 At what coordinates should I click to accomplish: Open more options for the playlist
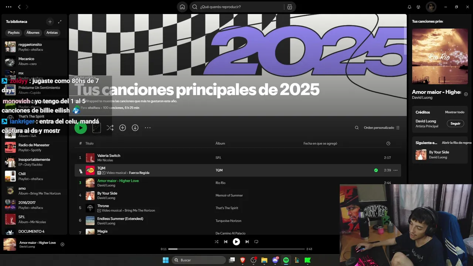[x=148, y=127]
